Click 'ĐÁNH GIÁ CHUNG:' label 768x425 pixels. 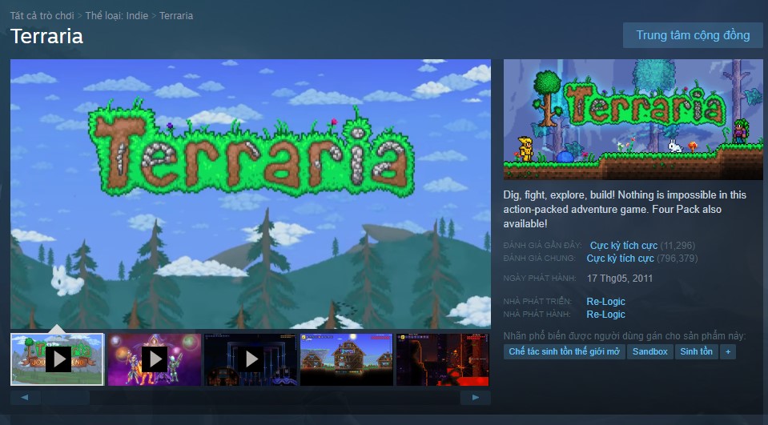click(539, 258)
